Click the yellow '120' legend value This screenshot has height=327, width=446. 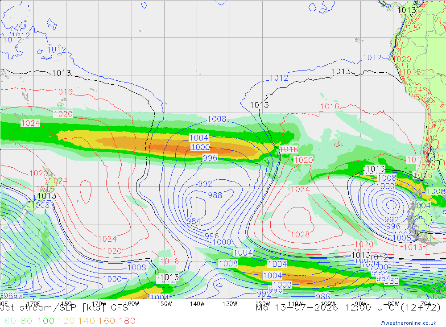point(66,321)
